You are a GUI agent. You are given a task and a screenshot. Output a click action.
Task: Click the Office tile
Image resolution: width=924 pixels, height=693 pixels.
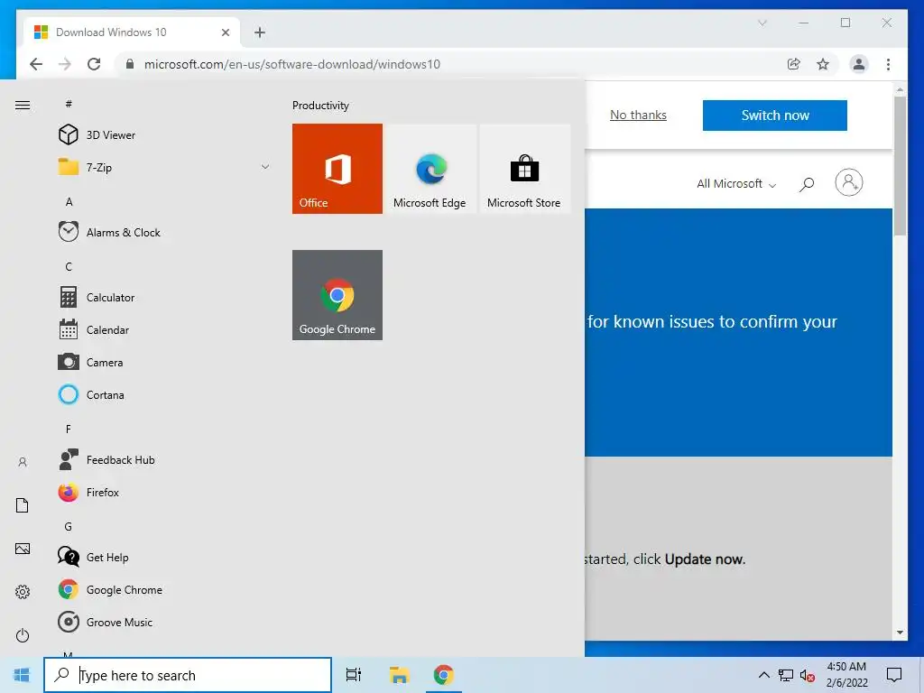(337, 169)
